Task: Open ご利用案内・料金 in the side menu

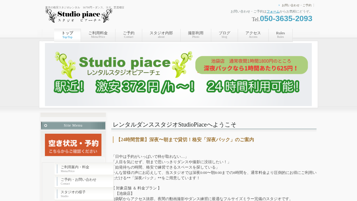Action: point(84,169)
